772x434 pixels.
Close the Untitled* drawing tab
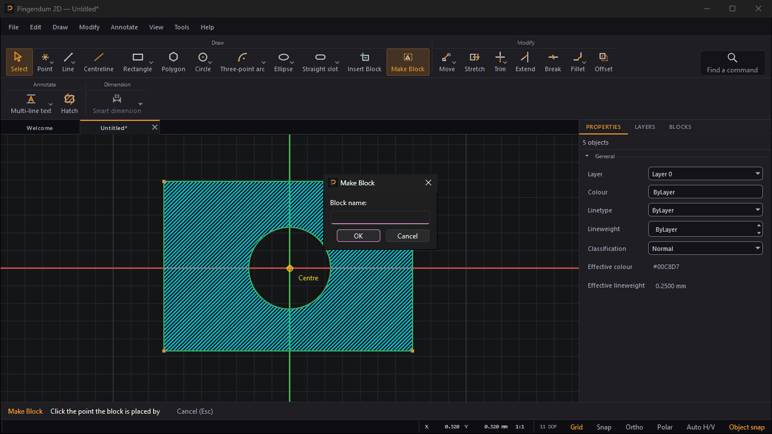[154, 128]
